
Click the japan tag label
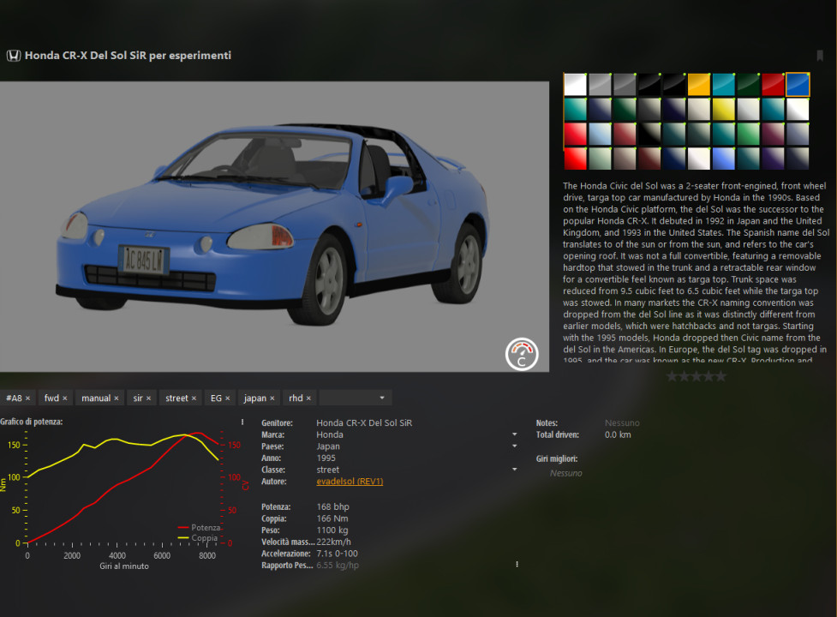[x=255, y=398]
